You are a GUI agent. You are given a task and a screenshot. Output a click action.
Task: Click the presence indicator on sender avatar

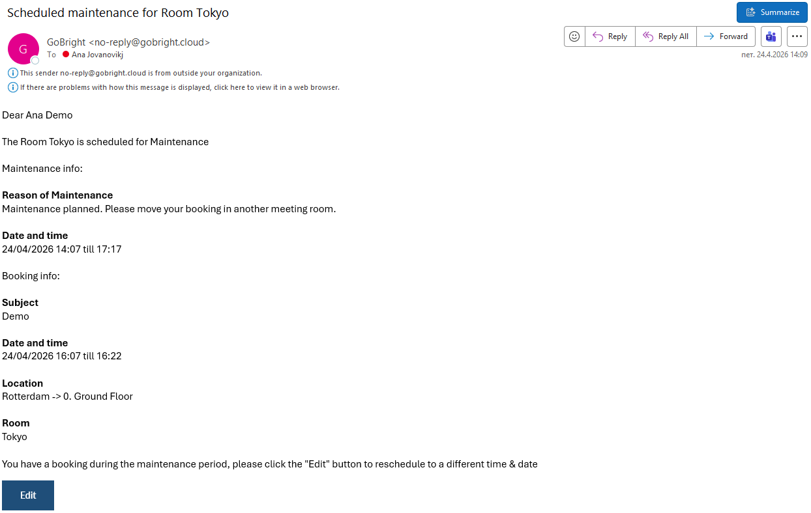(x=35, y=61)
